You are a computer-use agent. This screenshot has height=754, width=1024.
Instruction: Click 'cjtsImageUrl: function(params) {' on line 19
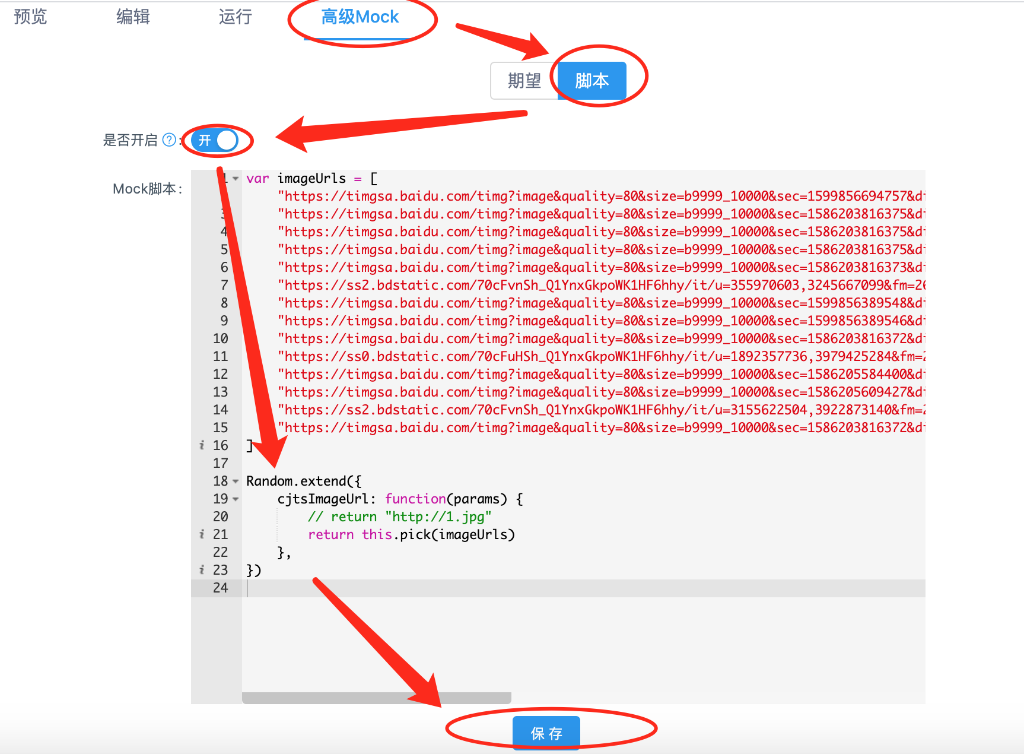[x=400, y=499]
